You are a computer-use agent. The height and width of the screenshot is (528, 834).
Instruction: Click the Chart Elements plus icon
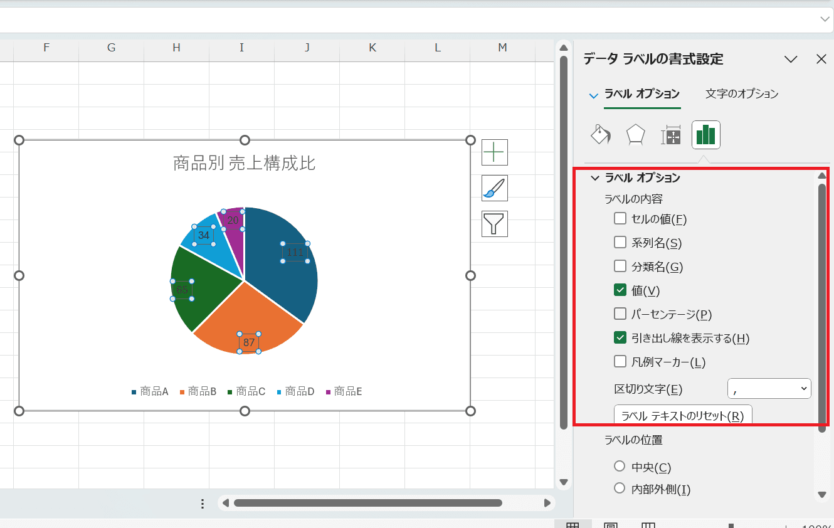coord(494,152)
